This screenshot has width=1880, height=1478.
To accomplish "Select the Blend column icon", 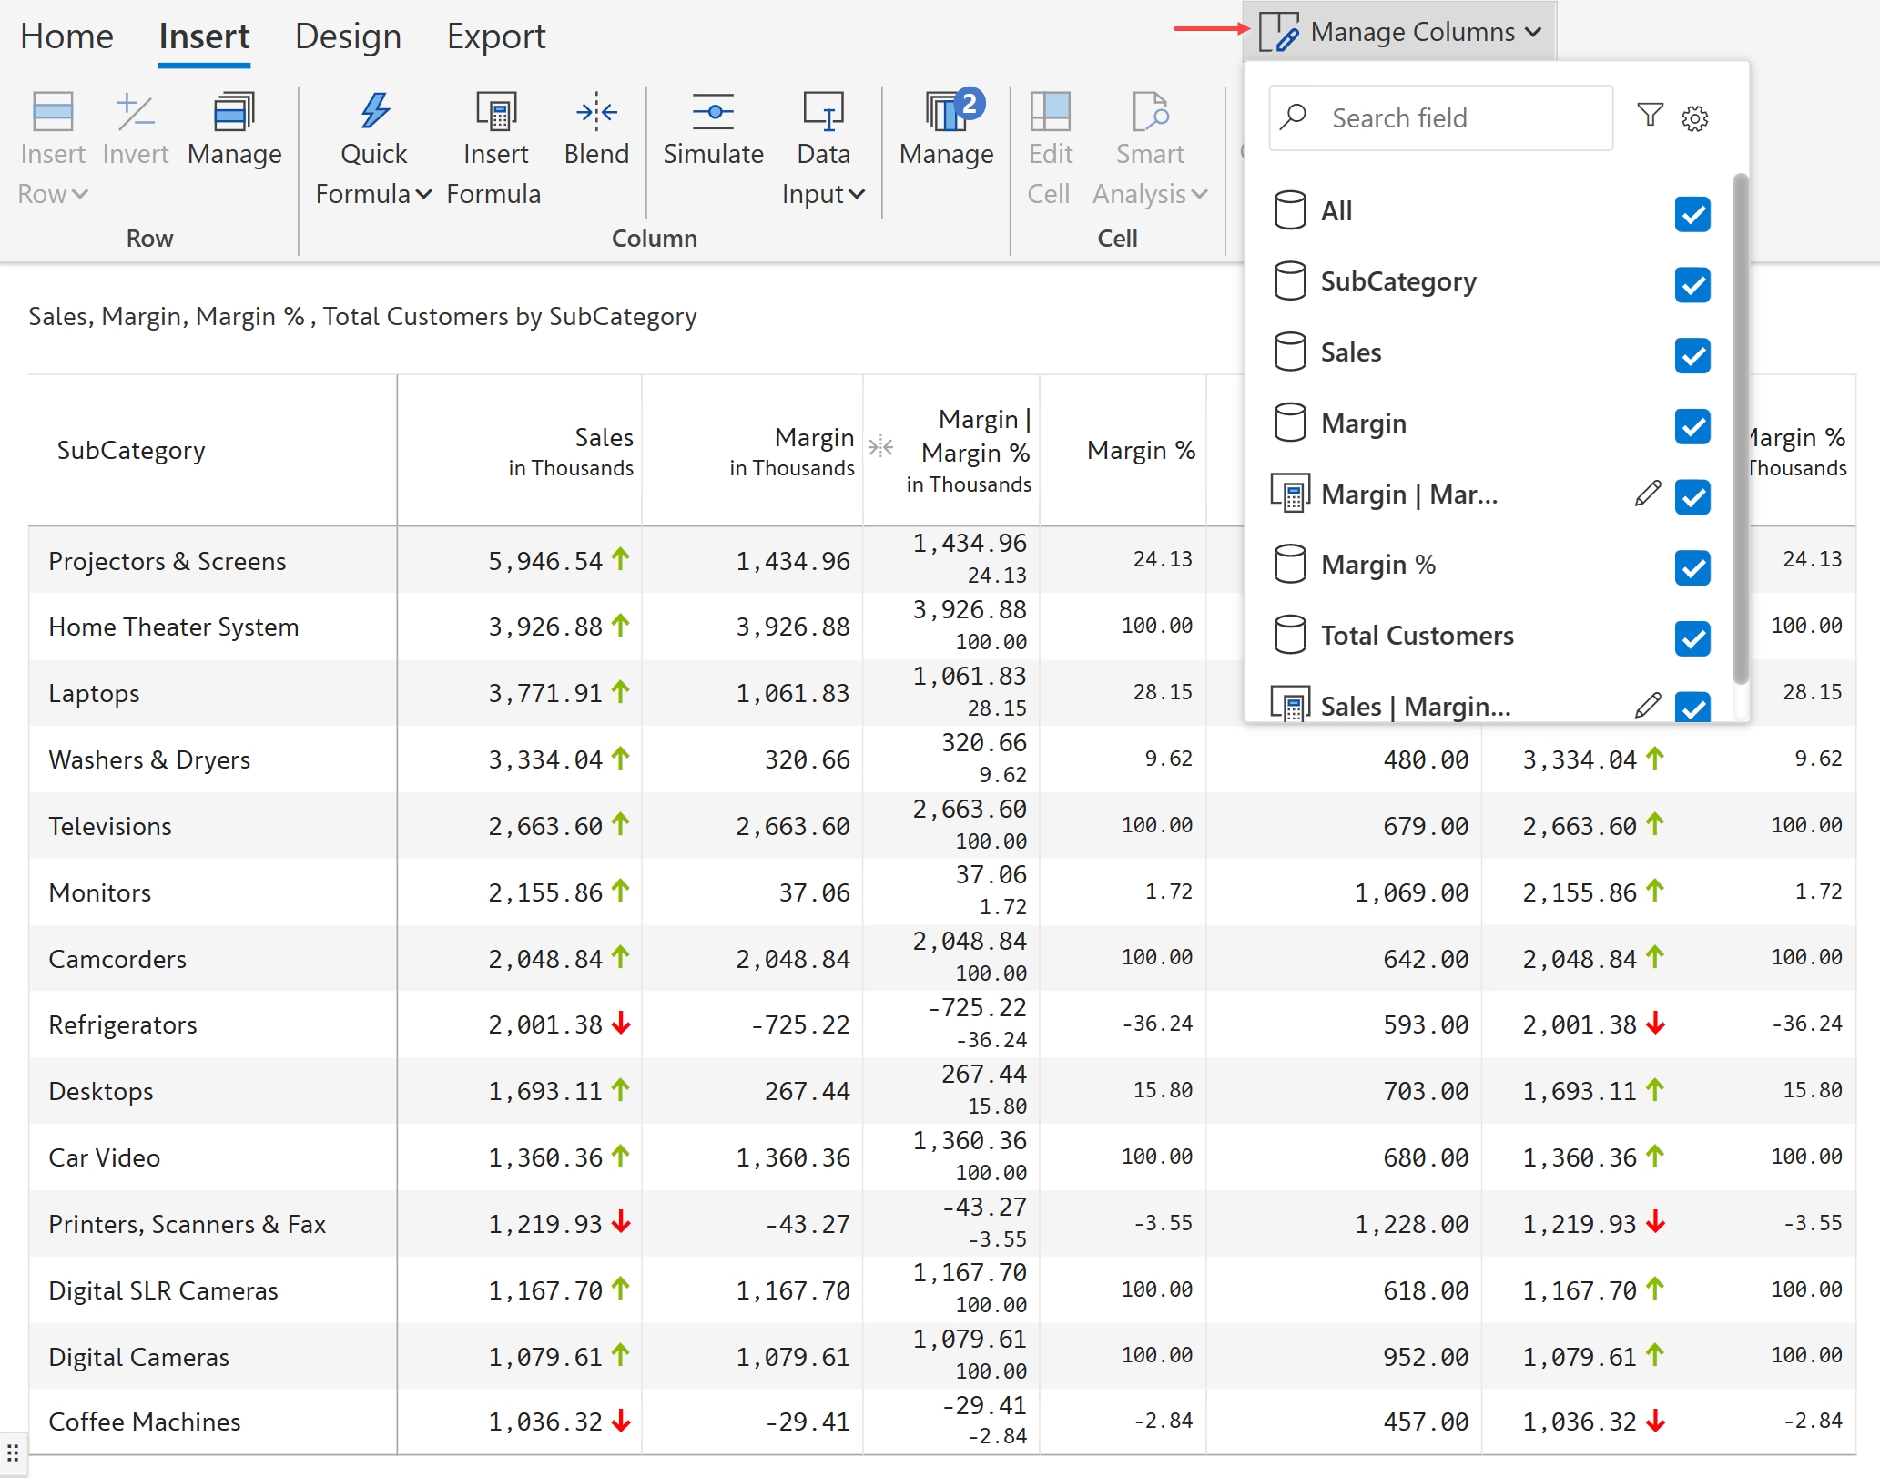I will click(x=596, y=112).
